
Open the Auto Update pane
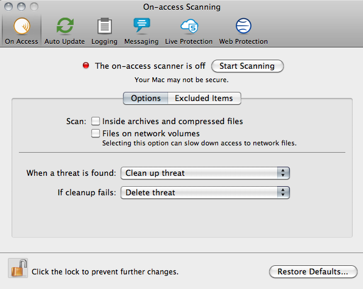click(65, 31)
